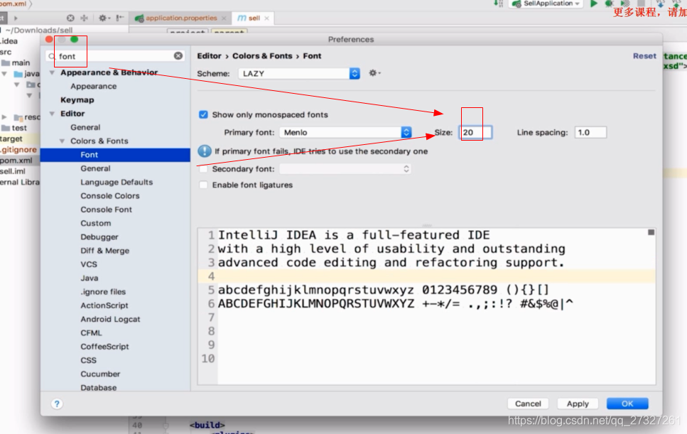Image resolution: width=687 pixels, height=434 pixels.
Task: Collapse the Appearance & Behavior section
Action: click(52, 72)
